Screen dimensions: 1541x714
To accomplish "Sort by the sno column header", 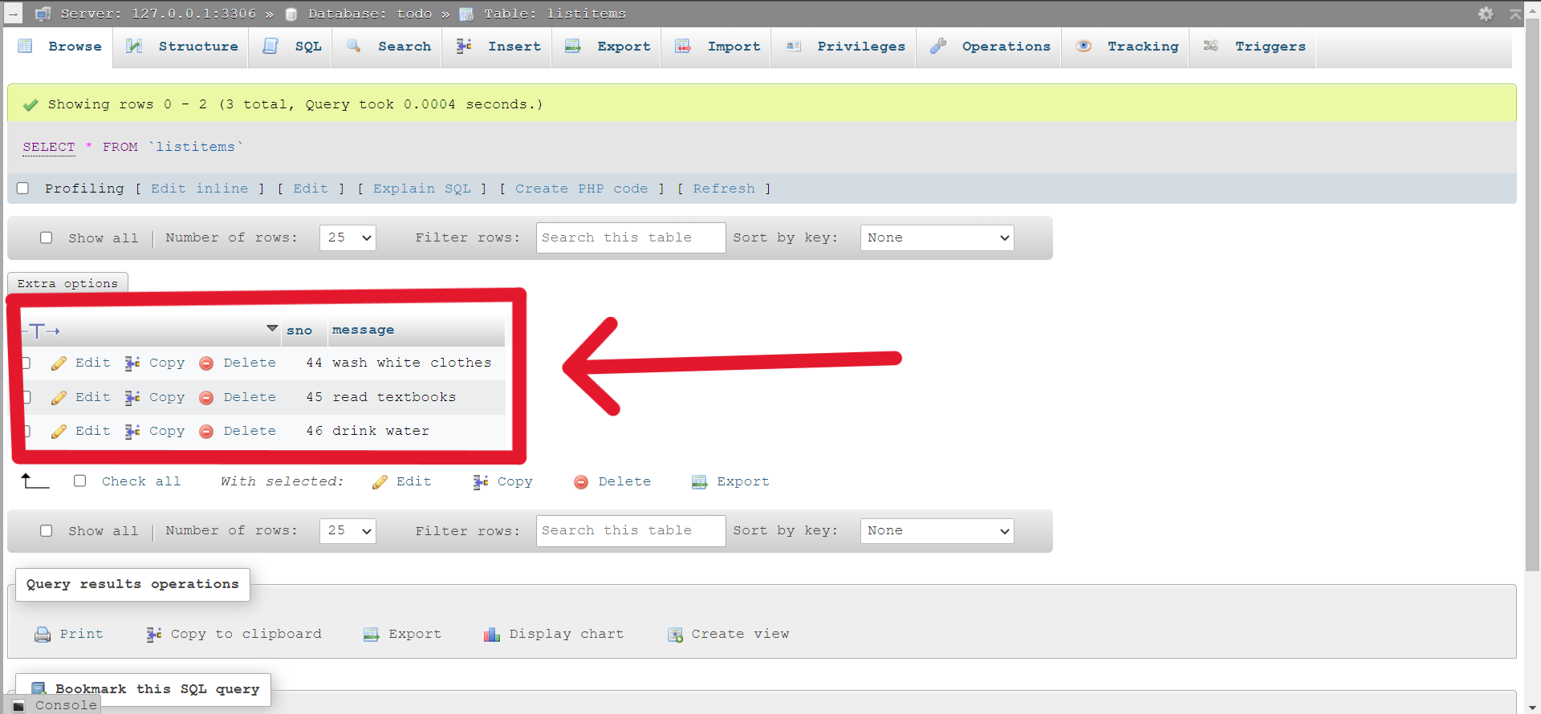I will click(299, 331).
